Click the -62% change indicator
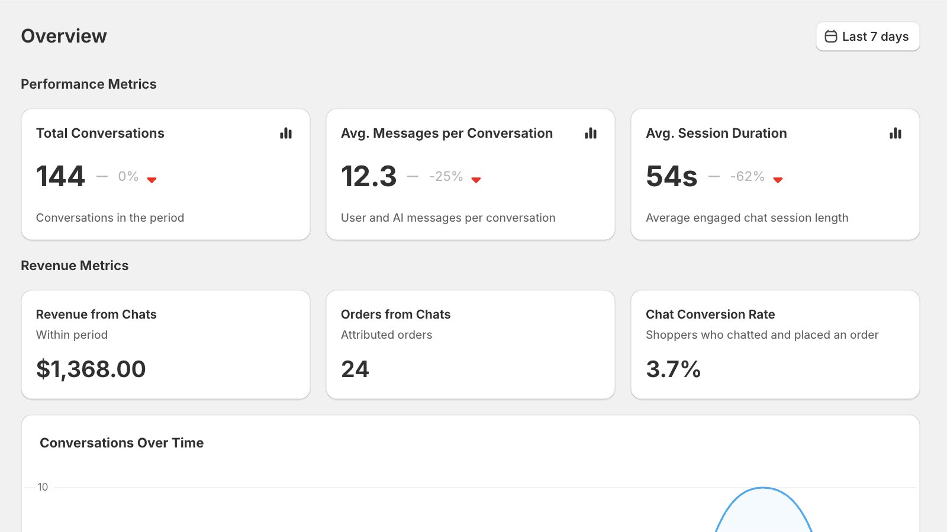The image size is (947, 532). [x=747, y=176]
